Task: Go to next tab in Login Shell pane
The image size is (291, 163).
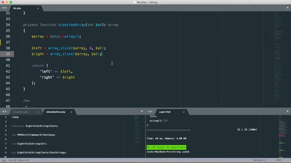Action: [x=151, y=111]
